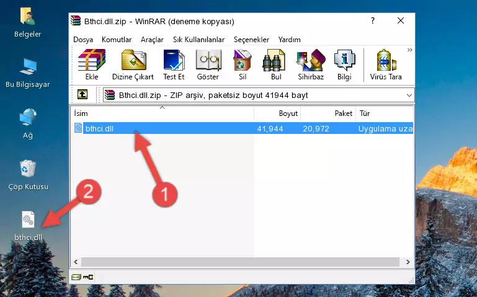Sort by Tür column header
This screenshot has width=477, height=297.
(x=385, y=113)
